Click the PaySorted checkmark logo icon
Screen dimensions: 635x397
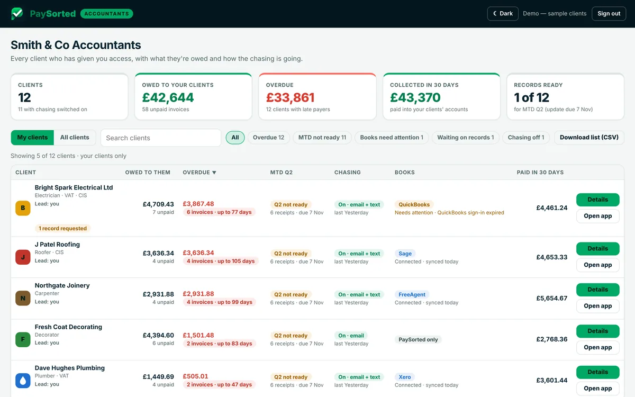point(17,14)
